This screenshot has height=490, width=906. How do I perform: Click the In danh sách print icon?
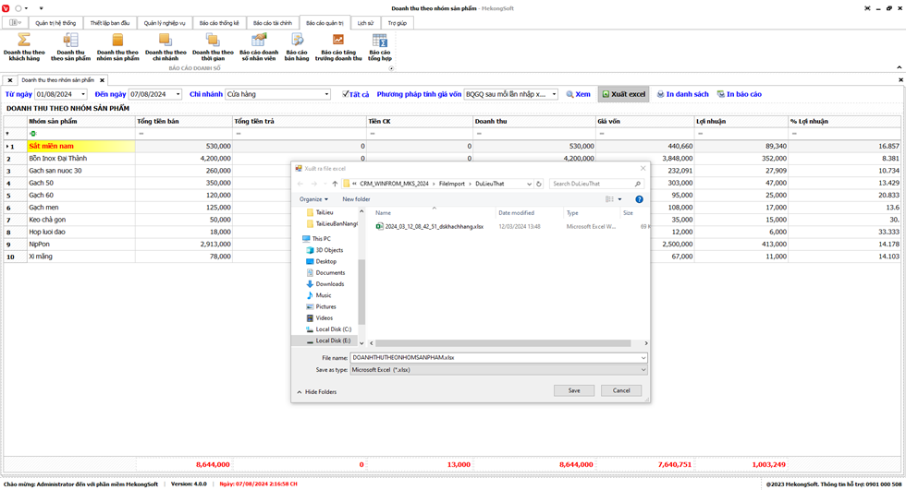(x=682, y=94)
